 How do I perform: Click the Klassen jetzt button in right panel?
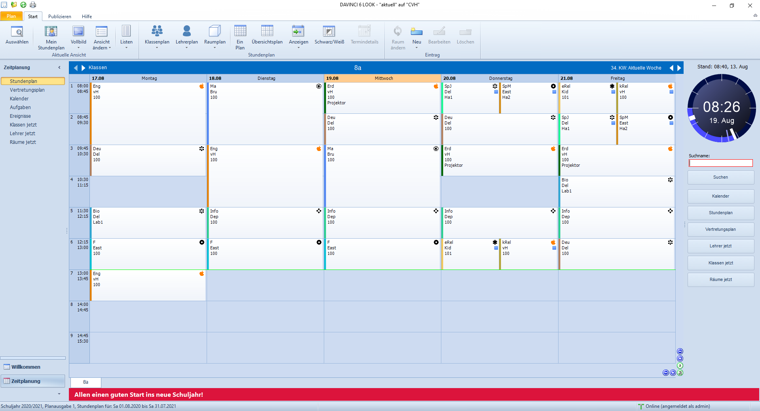pos(720,263)
